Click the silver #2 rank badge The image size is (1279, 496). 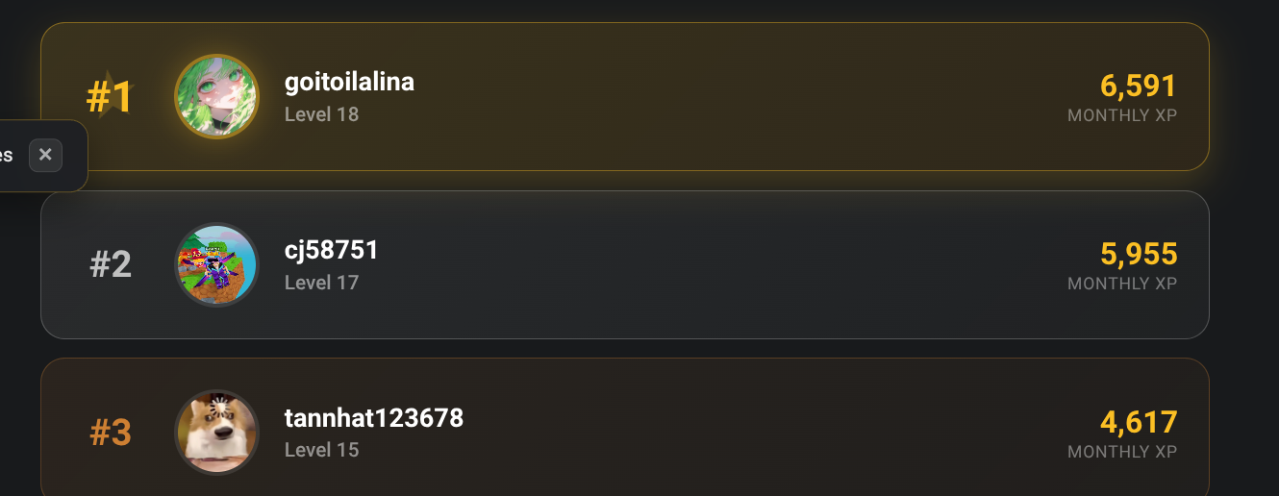coord(111,264)
